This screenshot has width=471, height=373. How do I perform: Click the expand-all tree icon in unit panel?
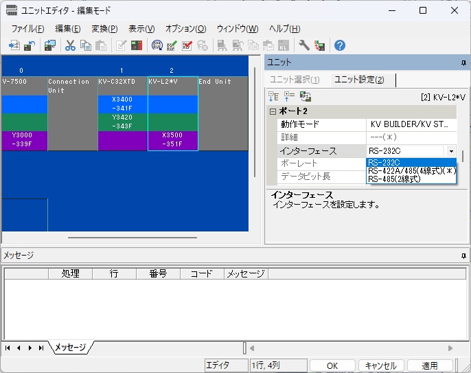274,97
